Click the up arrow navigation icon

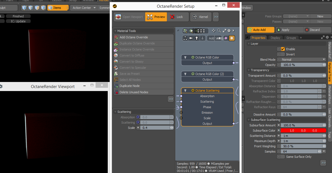(x=197, y=38)
